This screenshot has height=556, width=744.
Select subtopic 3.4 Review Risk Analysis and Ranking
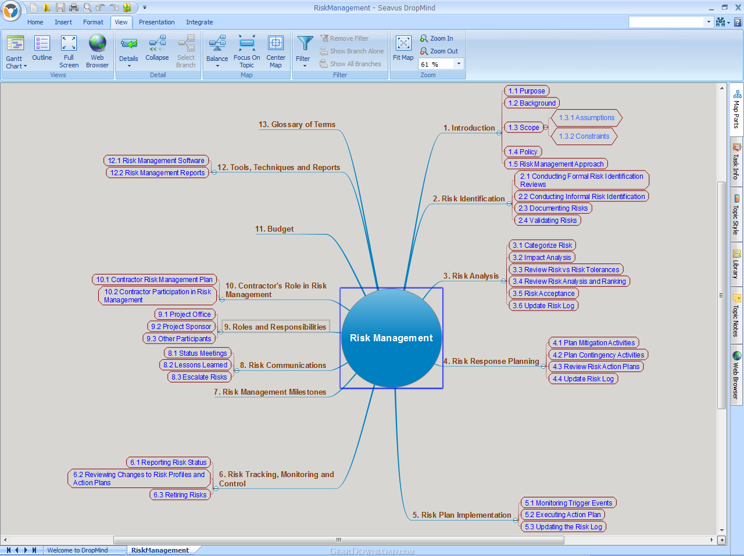coord(569,281)
